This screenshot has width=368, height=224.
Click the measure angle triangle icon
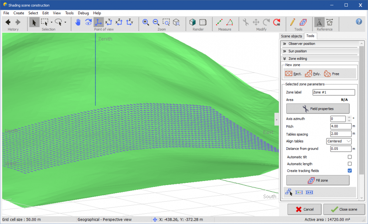230,22
